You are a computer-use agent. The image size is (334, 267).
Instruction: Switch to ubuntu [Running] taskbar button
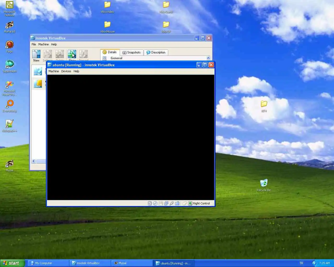[174, 263]
